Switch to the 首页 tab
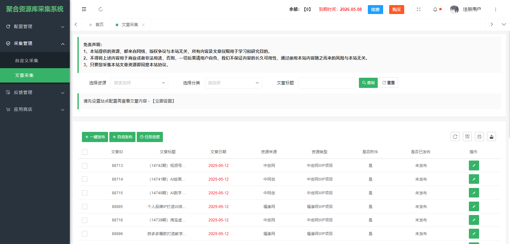 point(97,25)
